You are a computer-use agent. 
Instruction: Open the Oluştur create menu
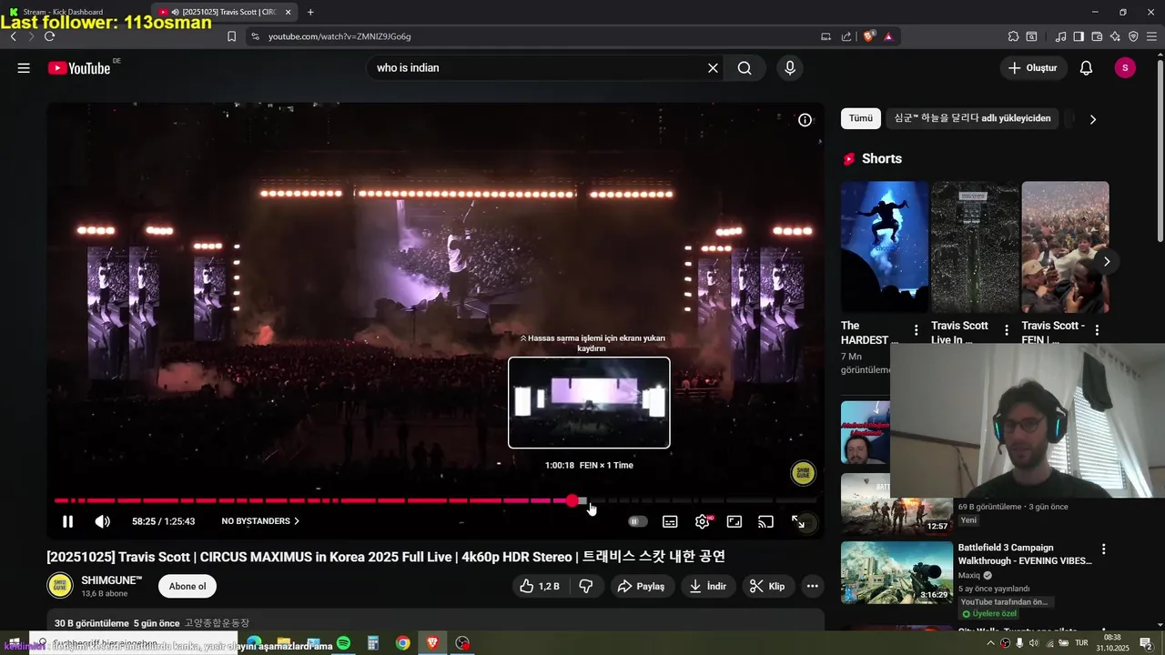[x=1034, y=68]
